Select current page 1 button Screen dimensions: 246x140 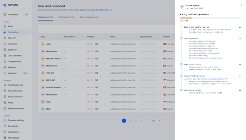click(x=124, y=121)
